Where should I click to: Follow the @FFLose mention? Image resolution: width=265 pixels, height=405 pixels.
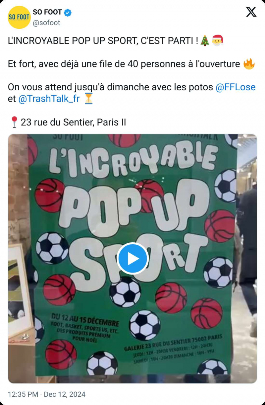236,87
